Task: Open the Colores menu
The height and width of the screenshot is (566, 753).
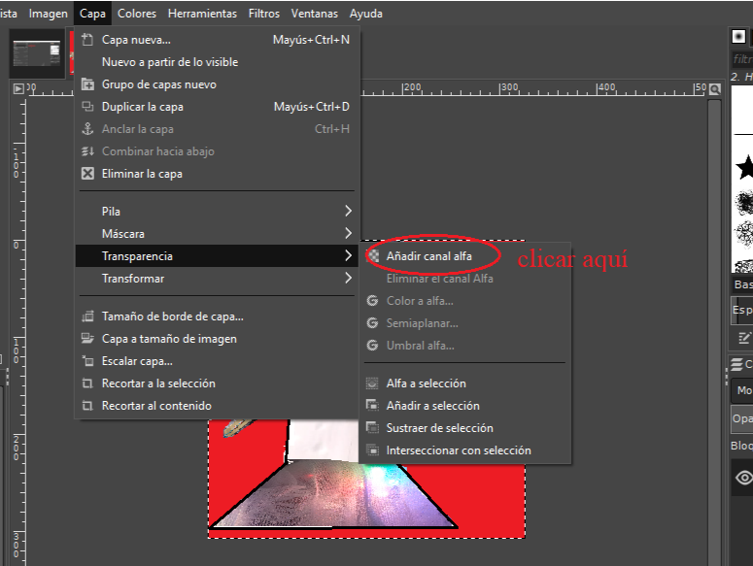Action: 136,14
